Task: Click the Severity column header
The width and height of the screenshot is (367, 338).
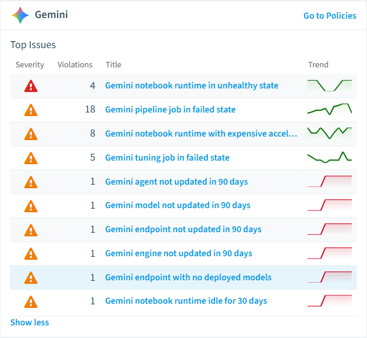Action: tap(29, 65)
